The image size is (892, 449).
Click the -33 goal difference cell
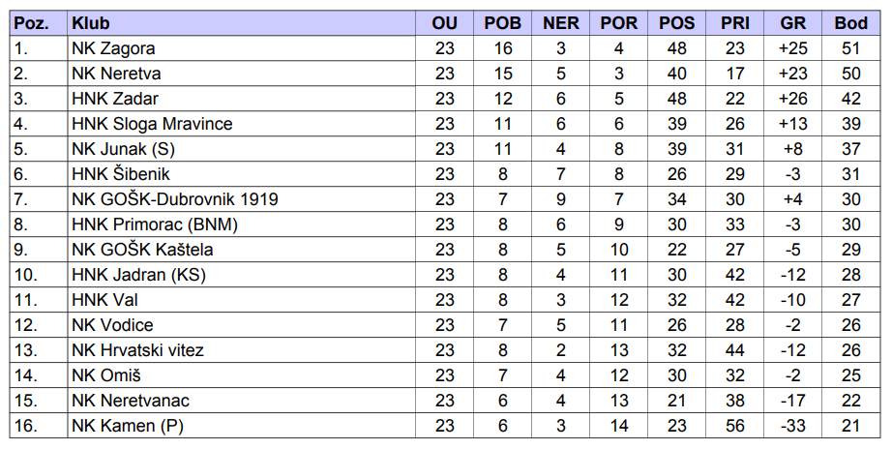tap(792, 426)
